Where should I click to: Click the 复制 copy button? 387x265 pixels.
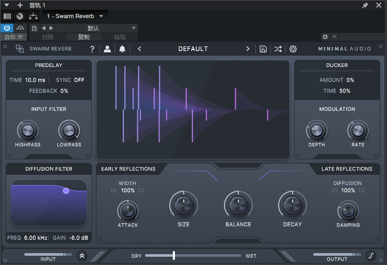[84, 37]
